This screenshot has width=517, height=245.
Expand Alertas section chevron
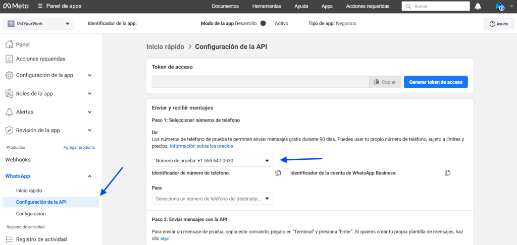click(90, 112)
